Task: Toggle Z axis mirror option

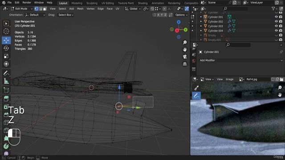Action: [165, 15]
